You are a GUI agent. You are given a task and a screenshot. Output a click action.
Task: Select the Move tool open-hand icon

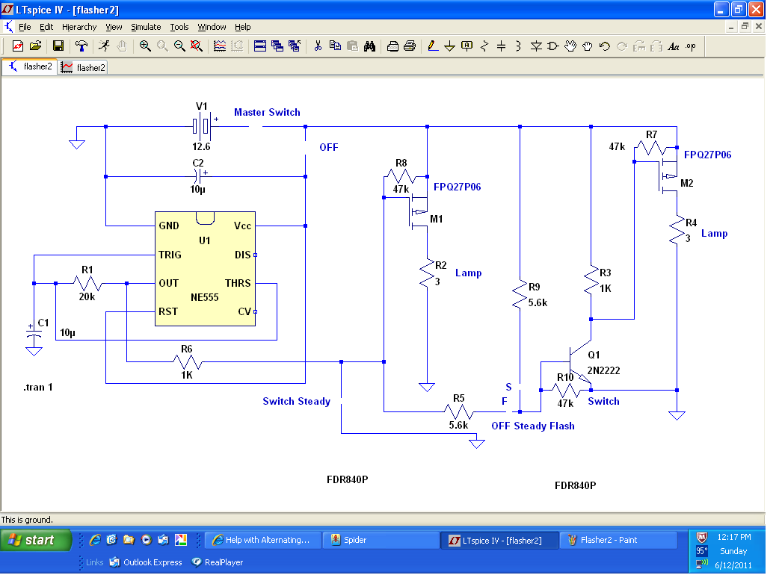pyautogui.click(x=570, y=46)
